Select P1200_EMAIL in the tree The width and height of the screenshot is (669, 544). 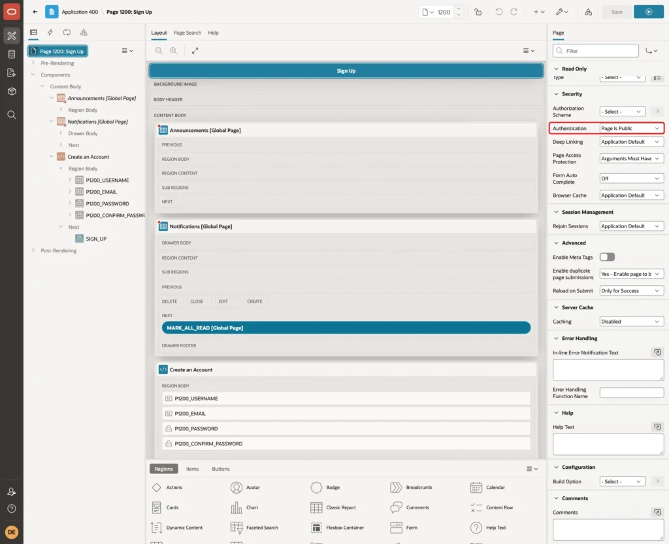click(101, 192)
